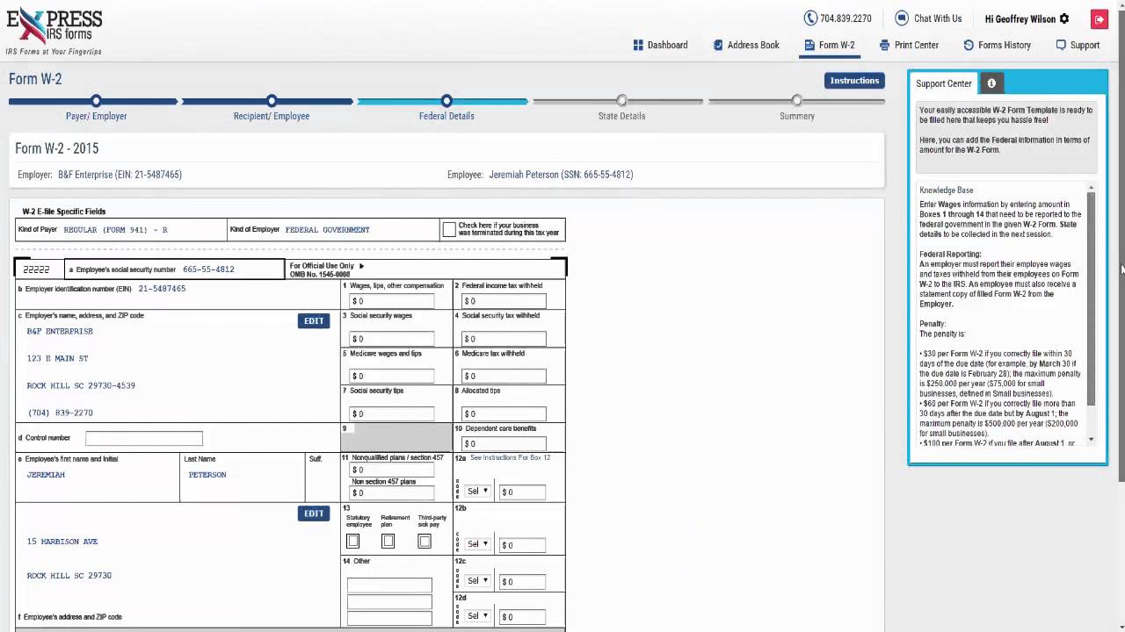Click the first Box 14 Other field
The image size is (1125, 632).
click(x=389, y=585)
